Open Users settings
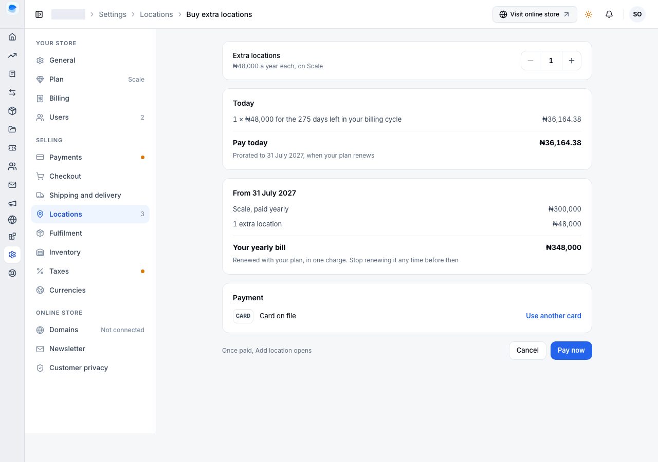The height and width of the screenshot is (462, 658). [90, 117]
